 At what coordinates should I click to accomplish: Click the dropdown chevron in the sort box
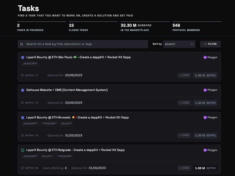click(192, 44)
